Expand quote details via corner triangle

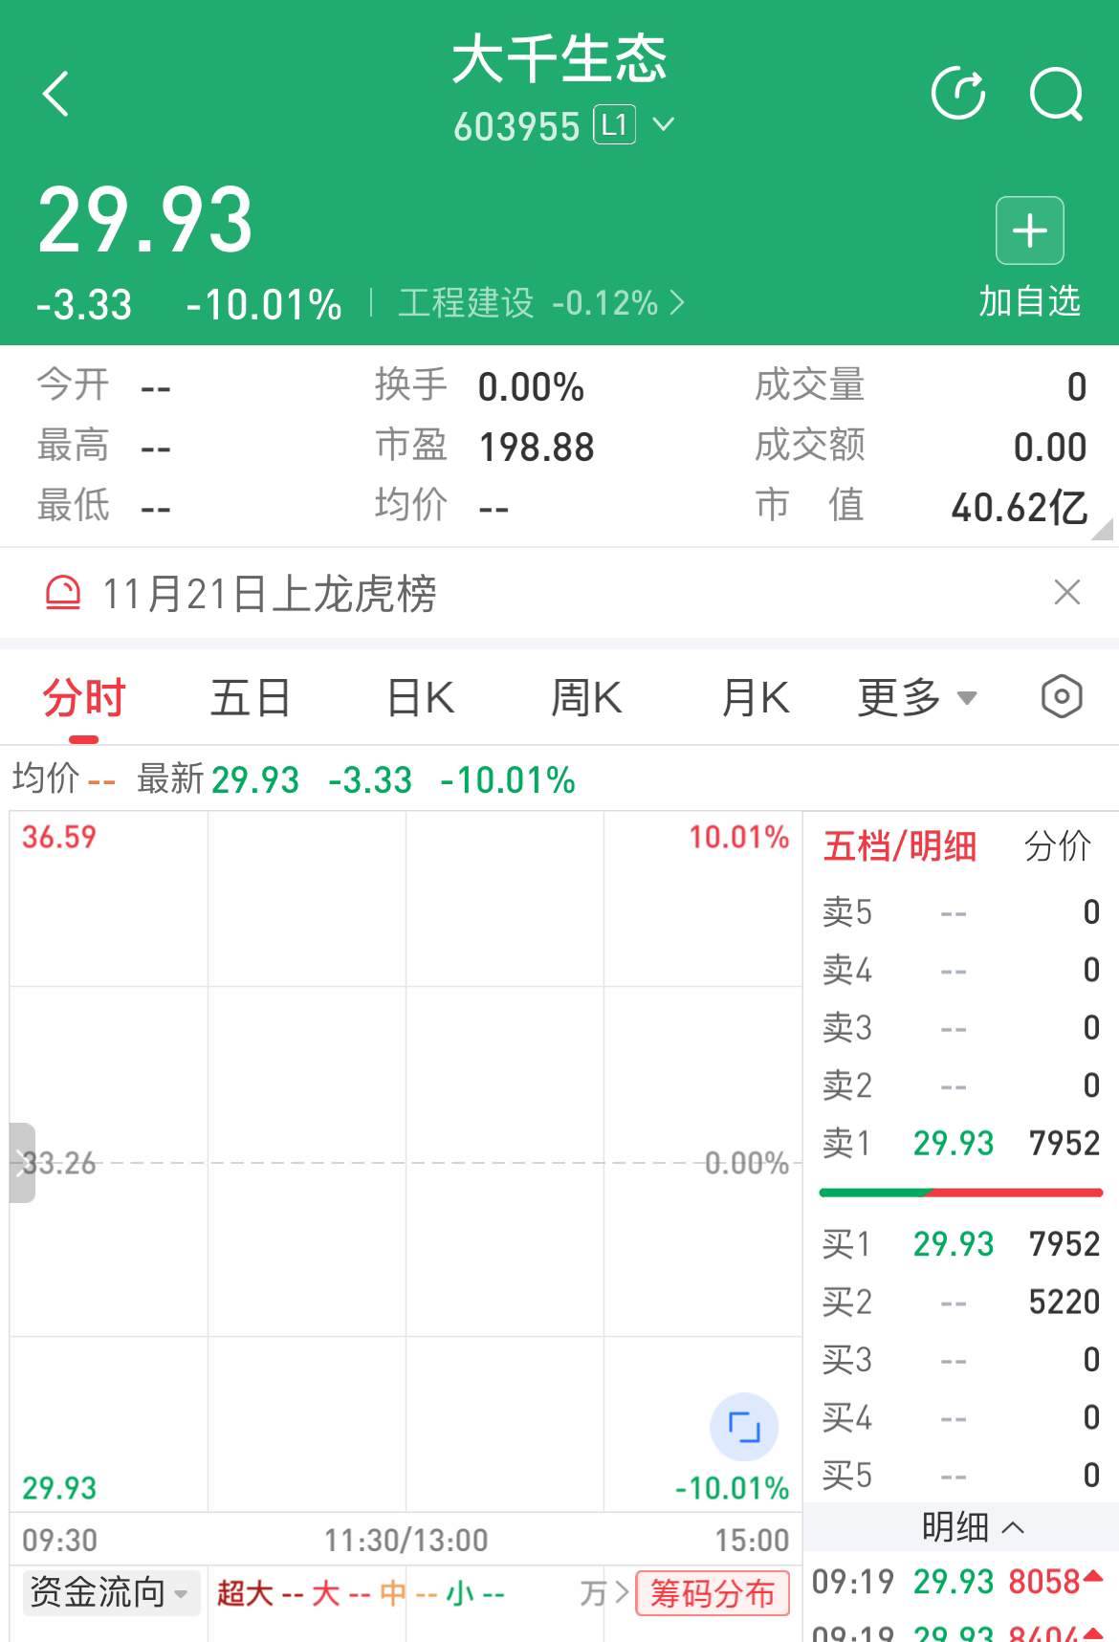tap(1103, 530)
